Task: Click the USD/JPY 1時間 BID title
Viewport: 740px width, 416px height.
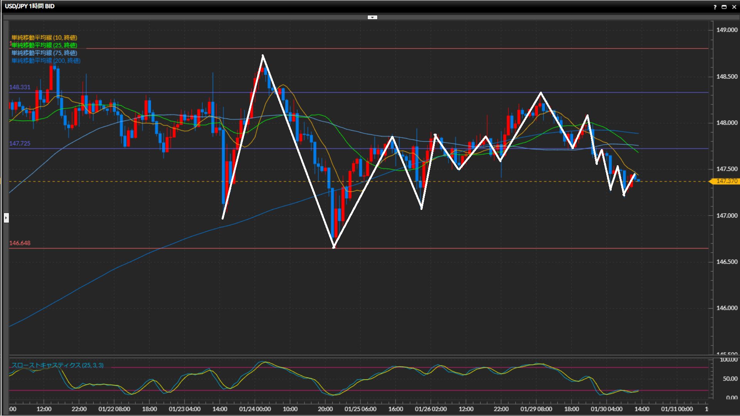Action: [30, 6]
